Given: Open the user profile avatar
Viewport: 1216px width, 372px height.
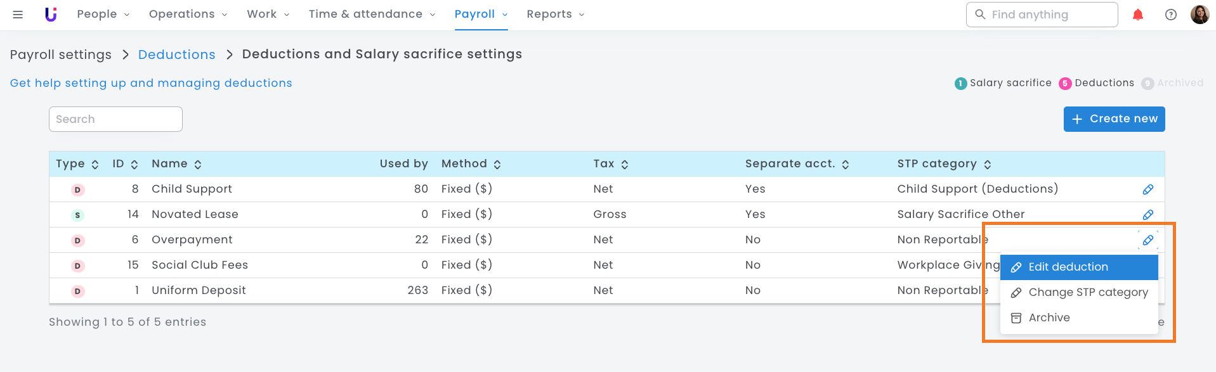Looking at the screenshot, I should (1200, 15).
